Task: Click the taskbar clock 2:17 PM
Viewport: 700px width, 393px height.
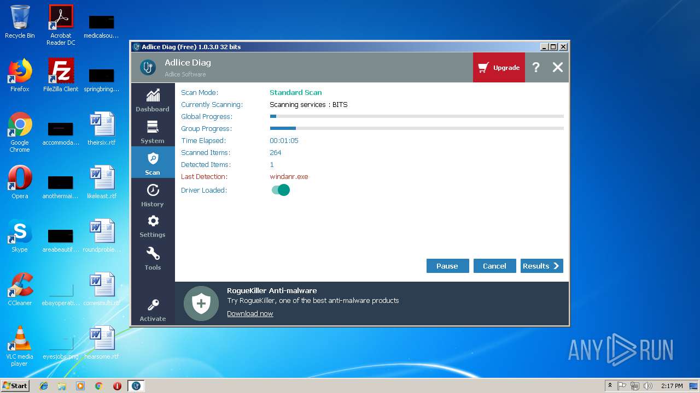Action: tap(672, 386)
